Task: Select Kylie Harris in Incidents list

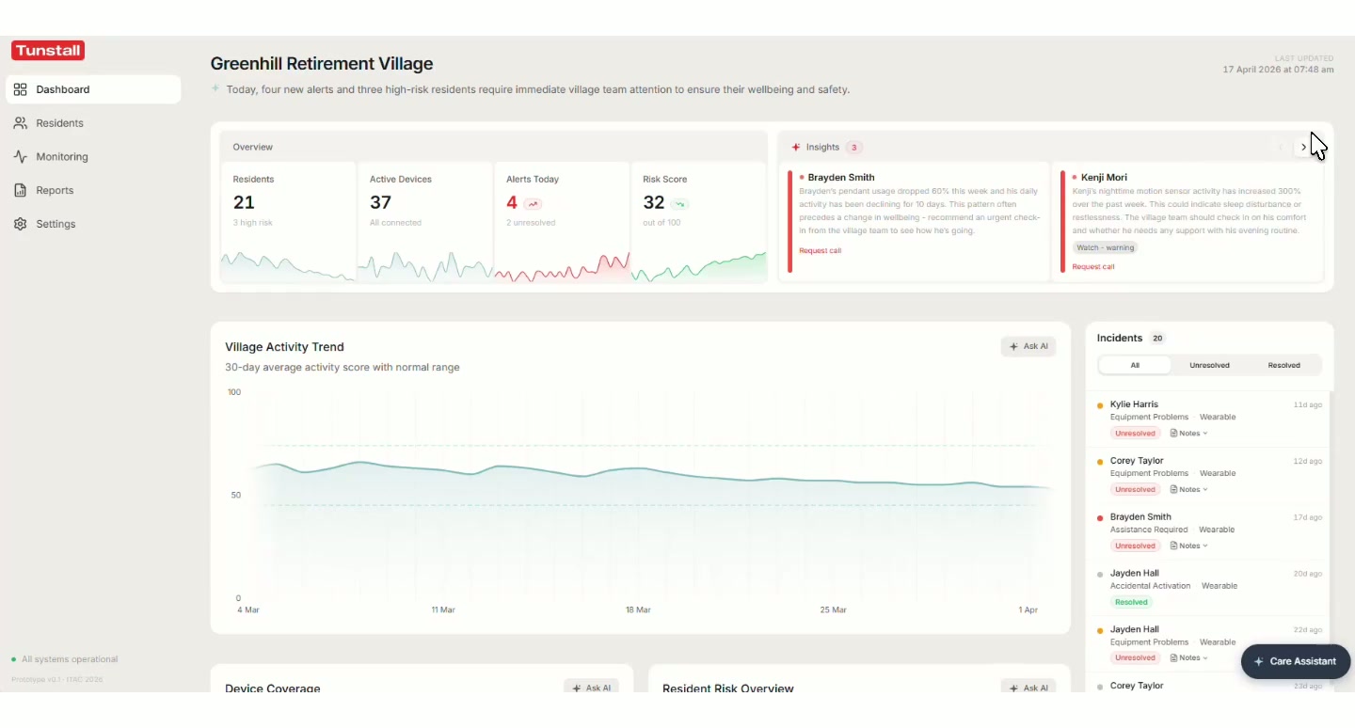Action: 1208,419
